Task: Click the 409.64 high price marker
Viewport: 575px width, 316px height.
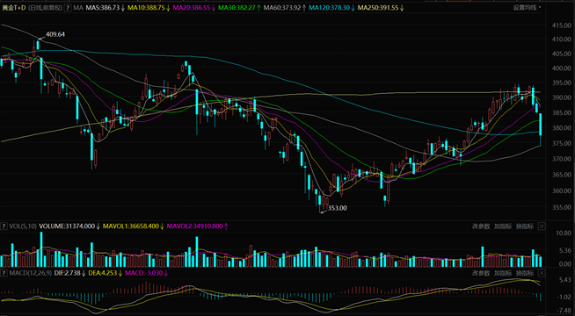Action: (55, 34)
